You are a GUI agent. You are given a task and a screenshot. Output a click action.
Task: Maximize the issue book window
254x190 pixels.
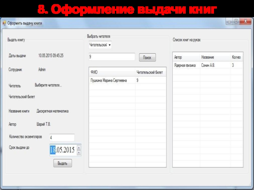pos(236,22)
